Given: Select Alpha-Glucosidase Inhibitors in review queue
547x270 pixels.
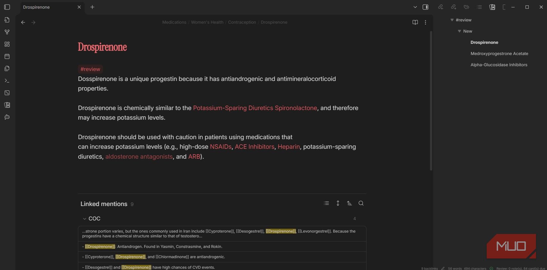Looking at the screenshot, I should click(499, 65).
